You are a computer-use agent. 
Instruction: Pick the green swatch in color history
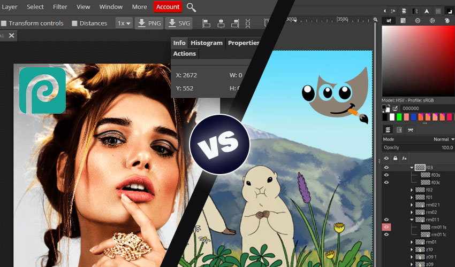point(399,117)
